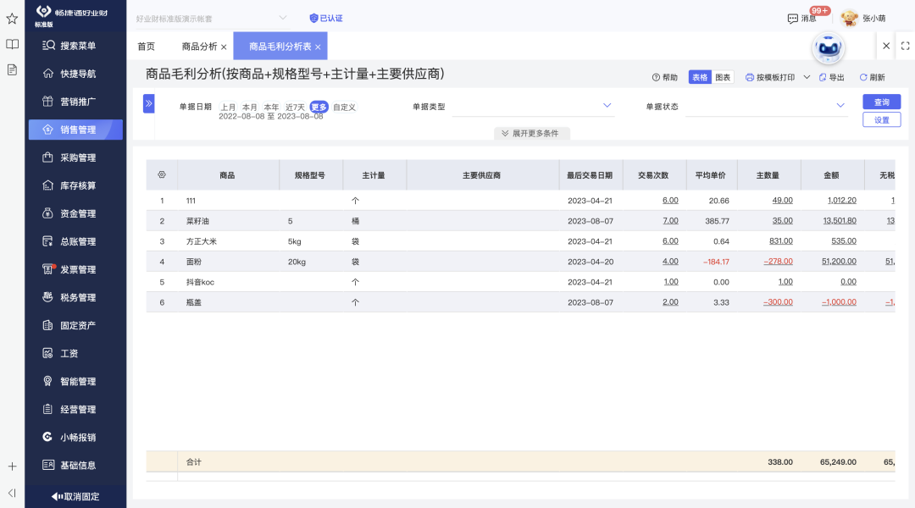Open the book icon in left strip
This screenshot has height=508, width=915.
click(x=12, y=44)
